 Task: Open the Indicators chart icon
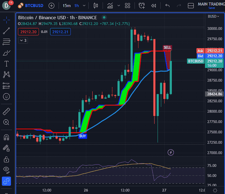pos(110,6)
